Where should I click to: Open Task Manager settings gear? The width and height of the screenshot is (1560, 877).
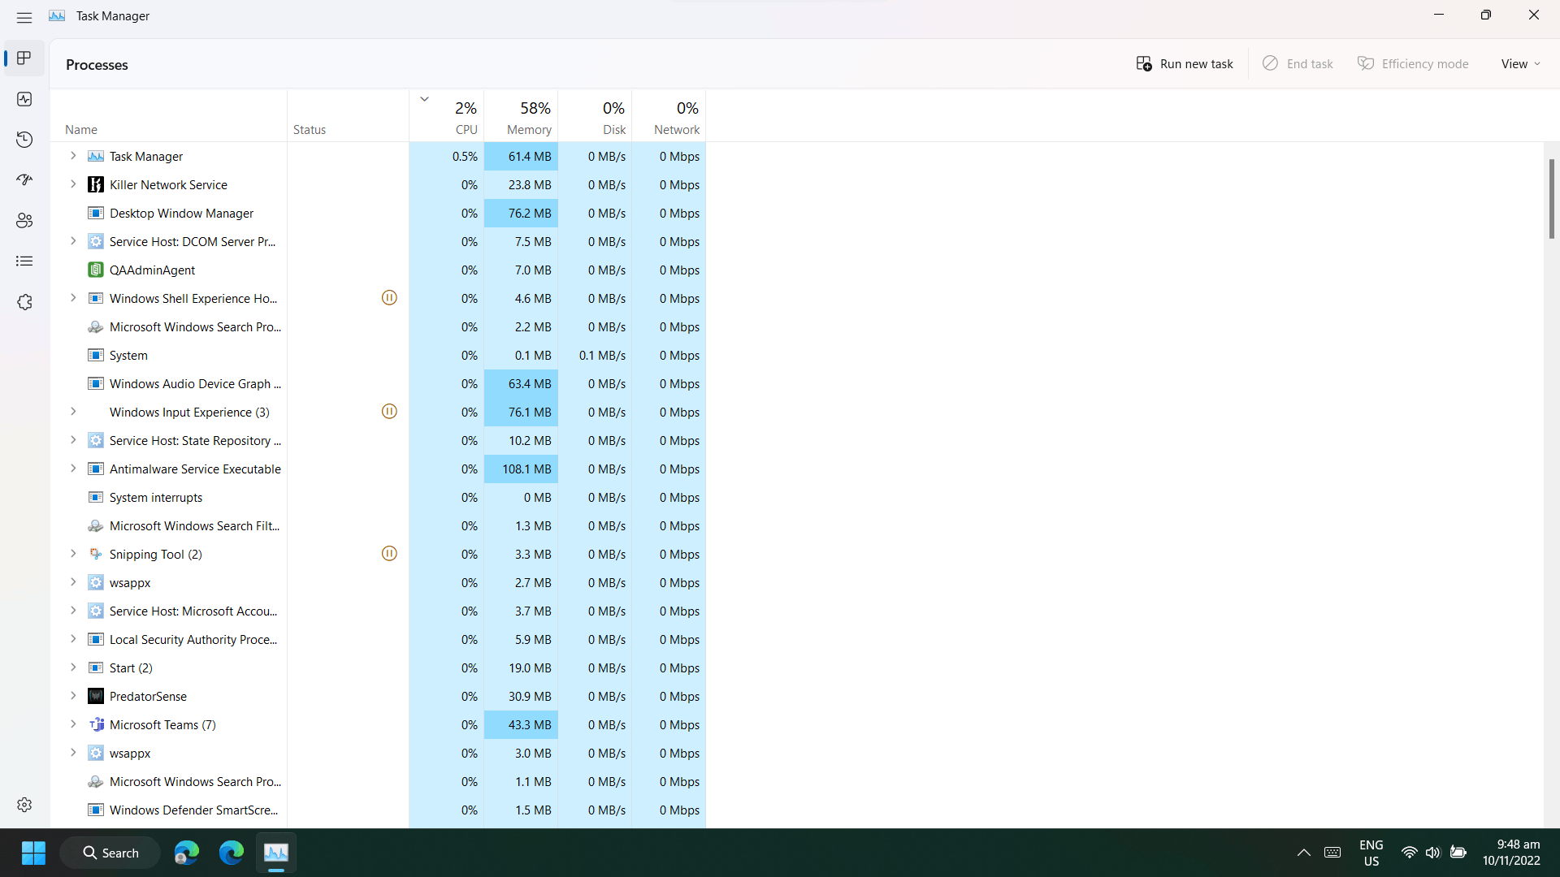24,804
